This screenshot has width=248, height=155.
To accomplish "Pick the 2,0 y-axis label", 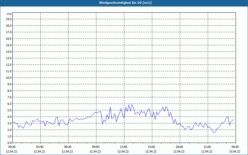I will tap(9, 130).
